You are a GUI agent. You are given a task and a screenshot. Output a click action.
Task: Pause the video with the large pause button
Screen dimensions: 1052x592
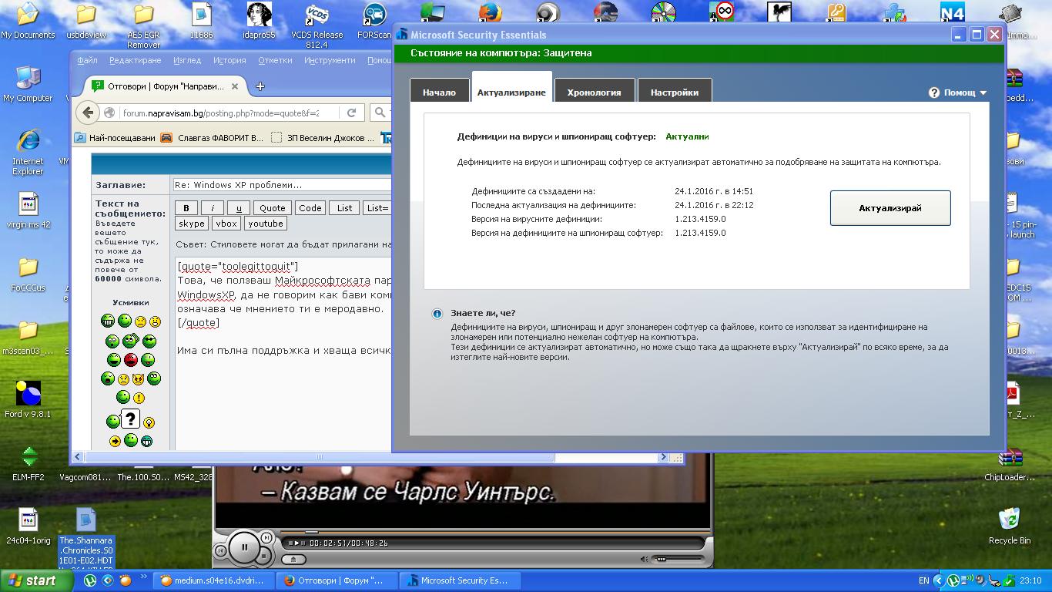click(x=245, y=547)
